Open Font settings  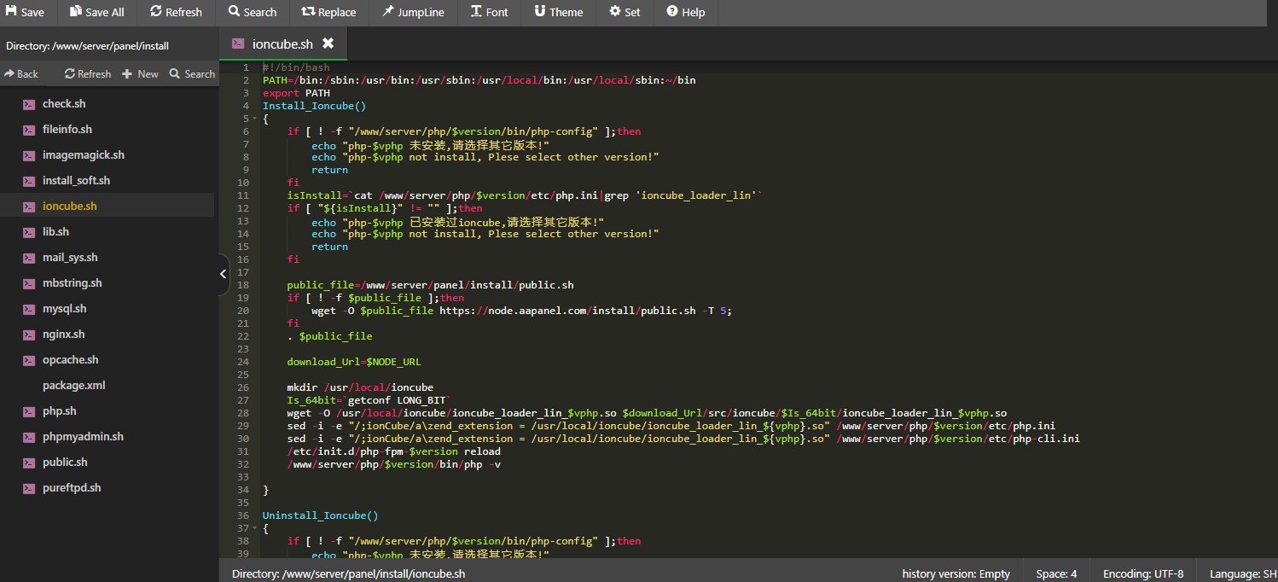[489, 12]
